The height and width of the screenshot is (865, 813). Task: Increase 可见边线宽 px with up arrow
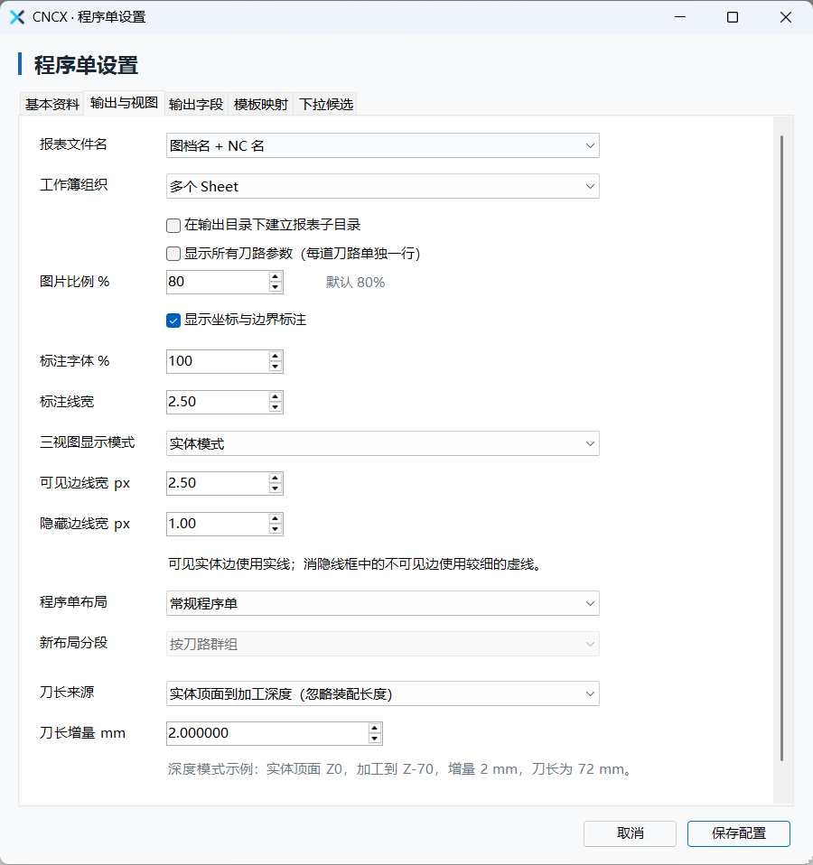pyautogui.click(x=275, y=478)
